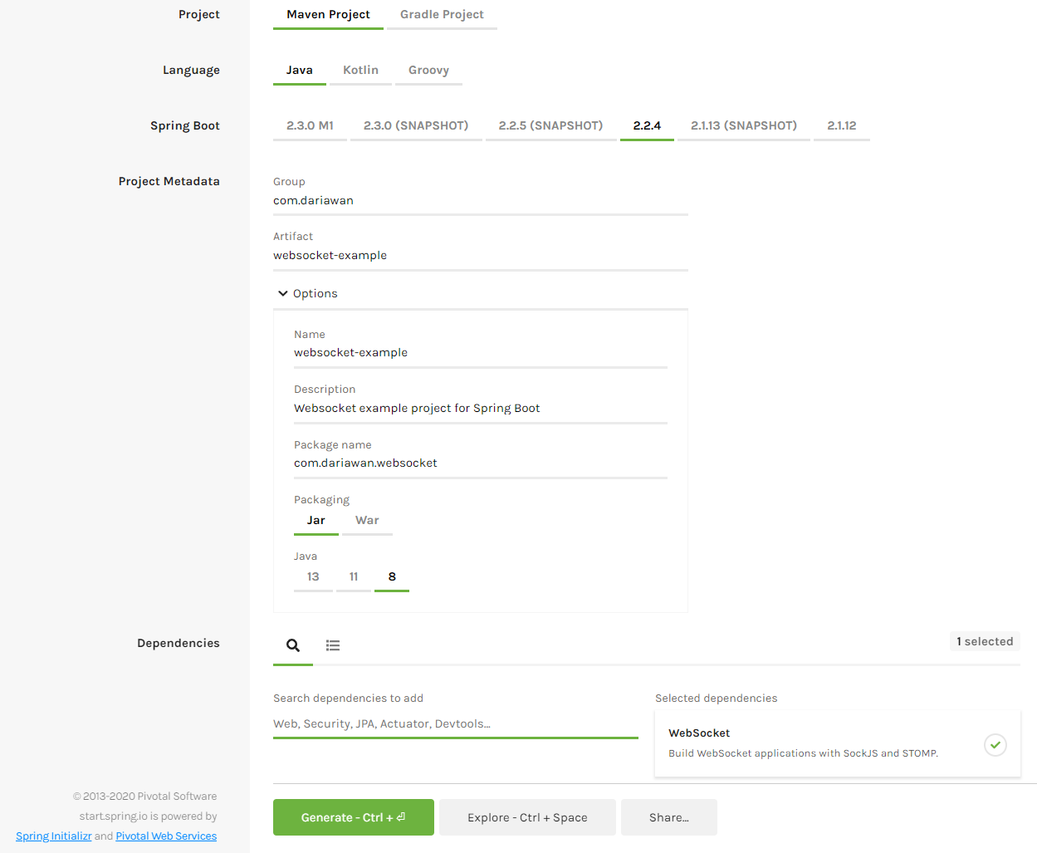Screen dimensions: 1037x853
Task: Choose Java version 13
Action: (313, 576)
